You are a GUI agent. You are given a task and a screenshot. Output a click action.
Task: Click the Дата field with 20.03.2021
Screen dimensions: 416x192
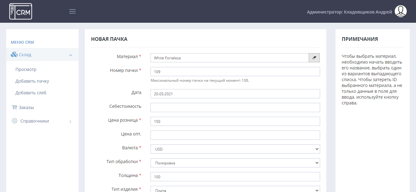(x=235, y=94)
